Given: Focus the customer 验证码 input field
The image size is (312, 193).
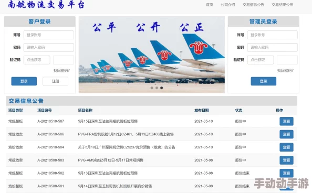Looking at the screenshot, I should point(37,60).
